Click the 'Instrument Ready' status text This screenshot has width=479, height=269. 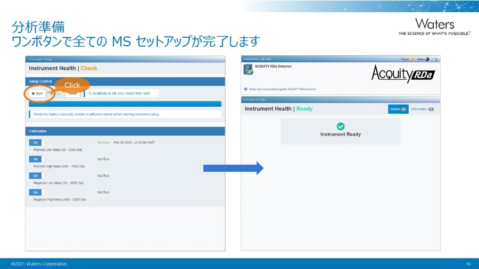point(340,134)
